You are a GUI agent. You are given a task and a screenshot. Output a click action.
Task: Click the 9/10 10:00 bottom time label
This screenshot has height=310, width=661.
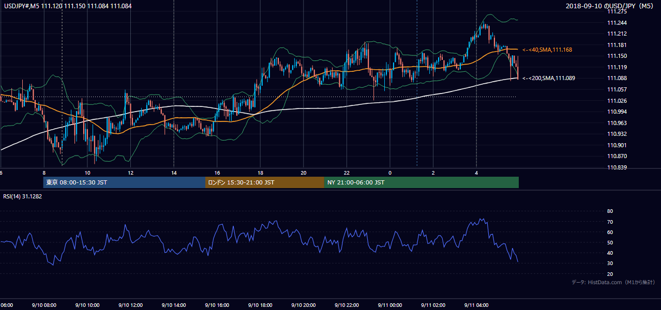pyautogui.click(x=86, y=305)
